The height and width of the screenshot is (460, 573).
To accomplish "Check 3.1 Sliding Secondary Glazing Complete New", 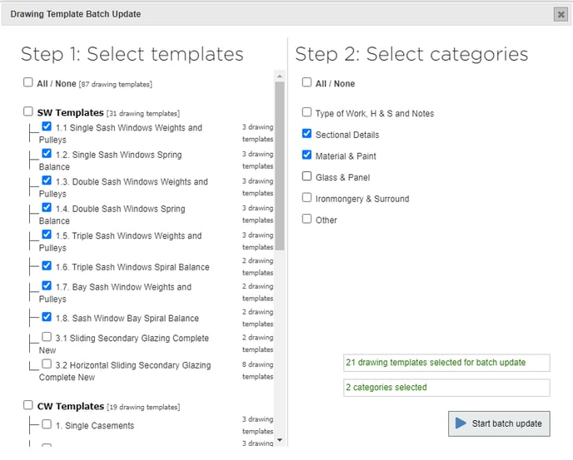I will point(47,337).
